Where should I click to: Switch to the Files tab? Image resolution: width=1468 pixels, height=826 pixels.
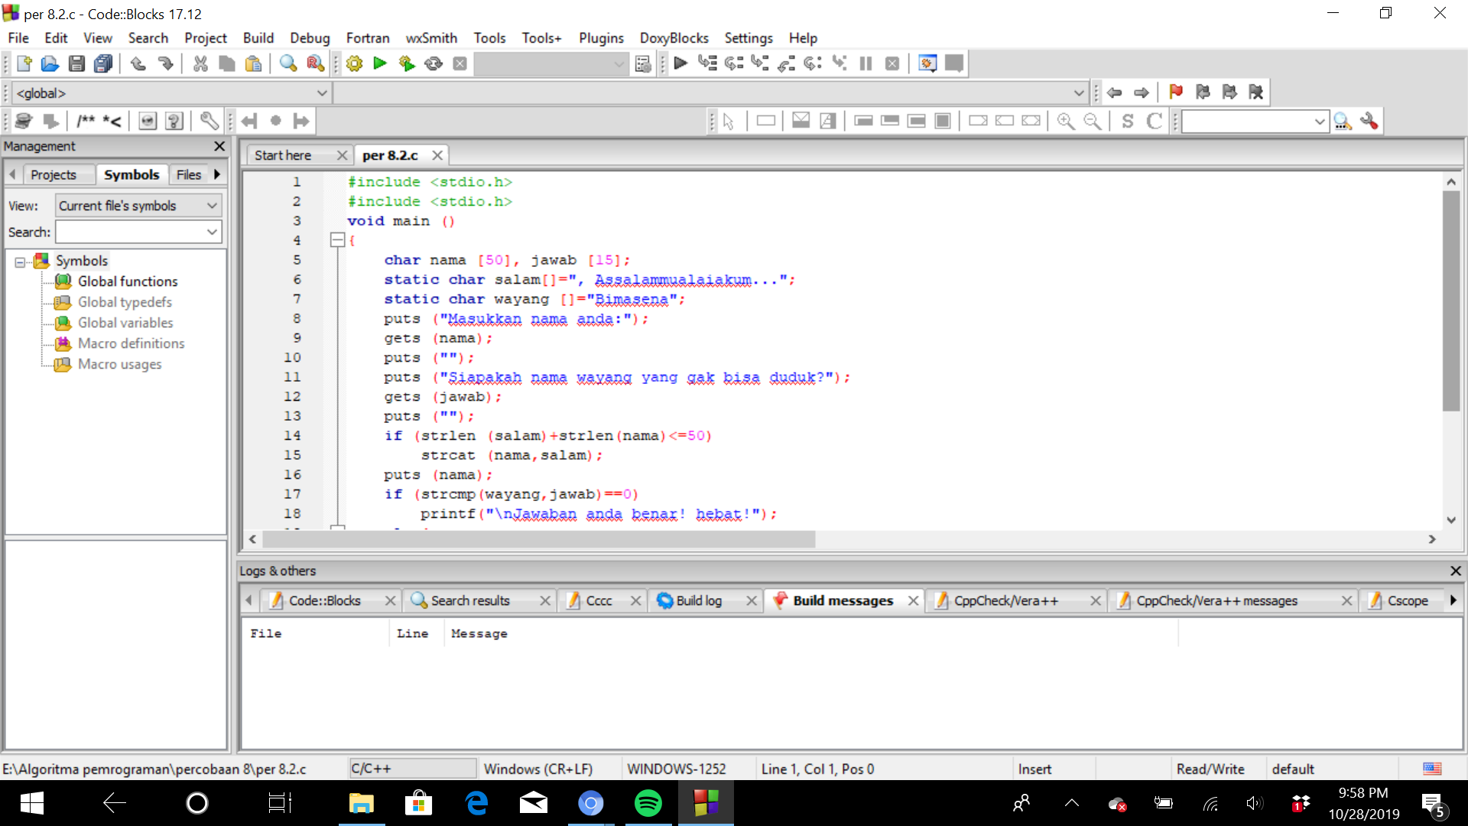tap(189, 174)
